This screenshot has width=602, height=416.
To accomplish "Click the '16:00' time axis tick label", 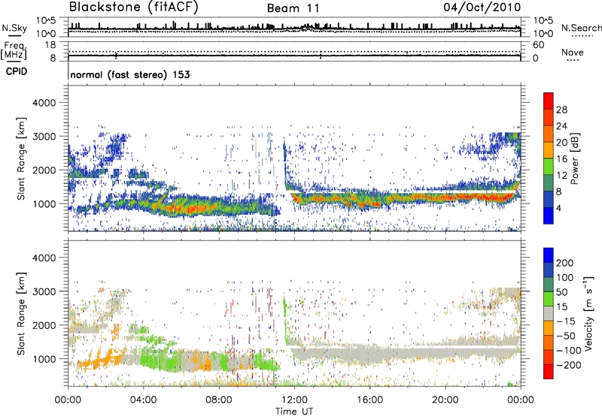I will (x=369, y=400).
